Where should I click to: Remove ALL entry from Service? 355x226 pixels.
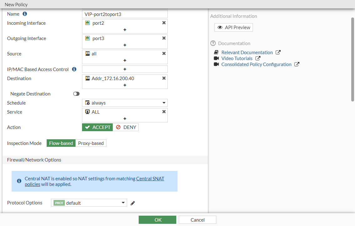[x=164, y=112]
